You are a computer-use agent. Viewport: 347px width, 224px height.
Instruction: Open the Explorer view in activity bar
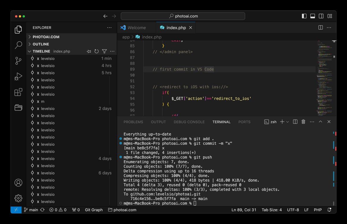18,29
